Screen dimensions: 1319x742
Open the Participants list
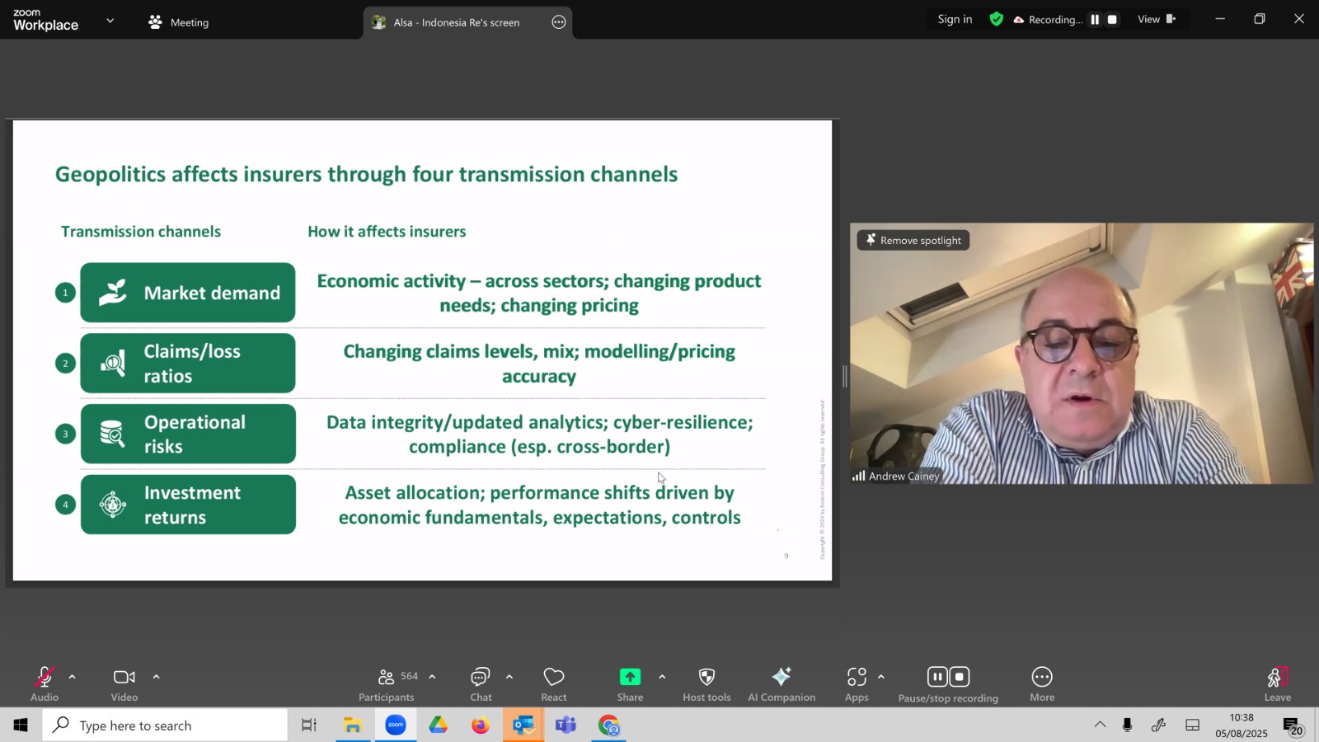click(387, 683)
